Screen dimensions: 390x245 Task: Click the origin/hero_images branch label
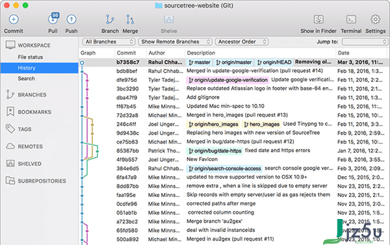pos(213,124)
